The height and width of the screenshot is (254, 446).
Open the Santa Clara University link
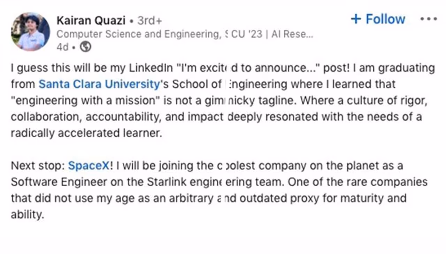click(99, 84)
